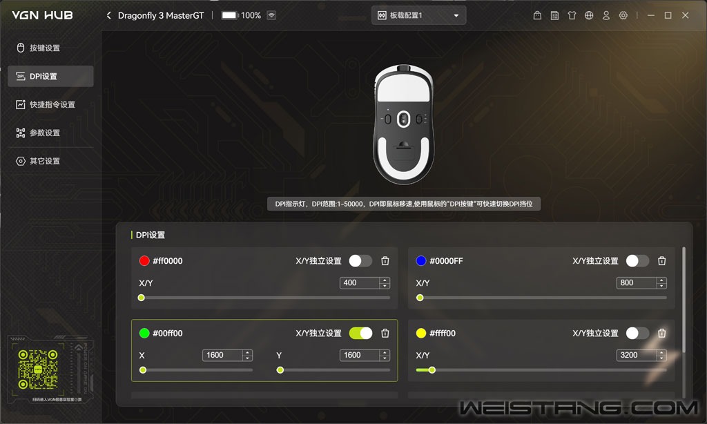Click the blue #0000FF color swatch
Image resolution: width=707 pixels, height=424 pixels.
421,261
